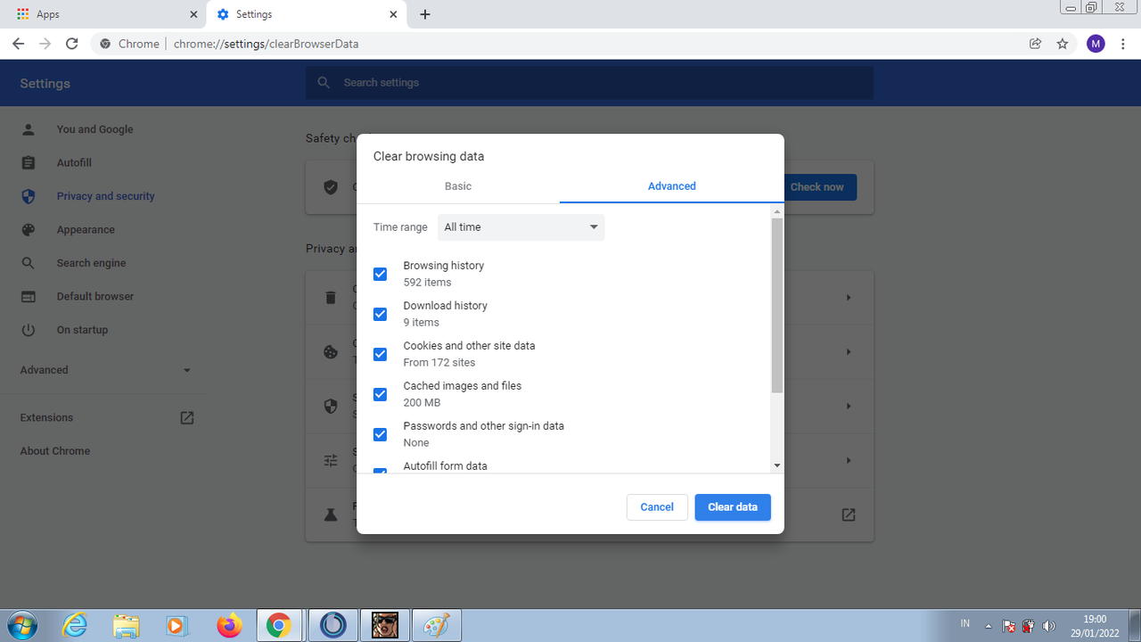The height and width of the screenshot is (642, 1141).
Task: Go to You and Google settings
Action: click(94, 129)
